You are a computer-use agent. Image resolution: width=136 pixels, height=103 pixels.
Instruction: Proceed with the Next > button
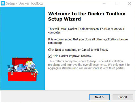pos(99,97)
